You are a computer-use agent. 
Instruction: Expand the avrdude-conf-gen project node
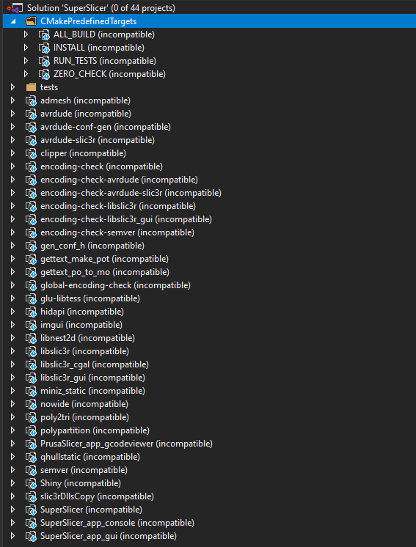click(12, 127)
